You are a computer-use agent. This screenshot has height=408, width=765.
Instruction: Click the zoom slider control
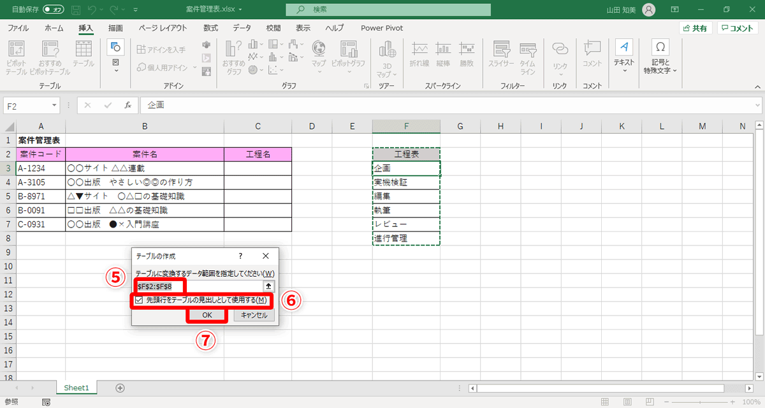(x=699, y=402)
